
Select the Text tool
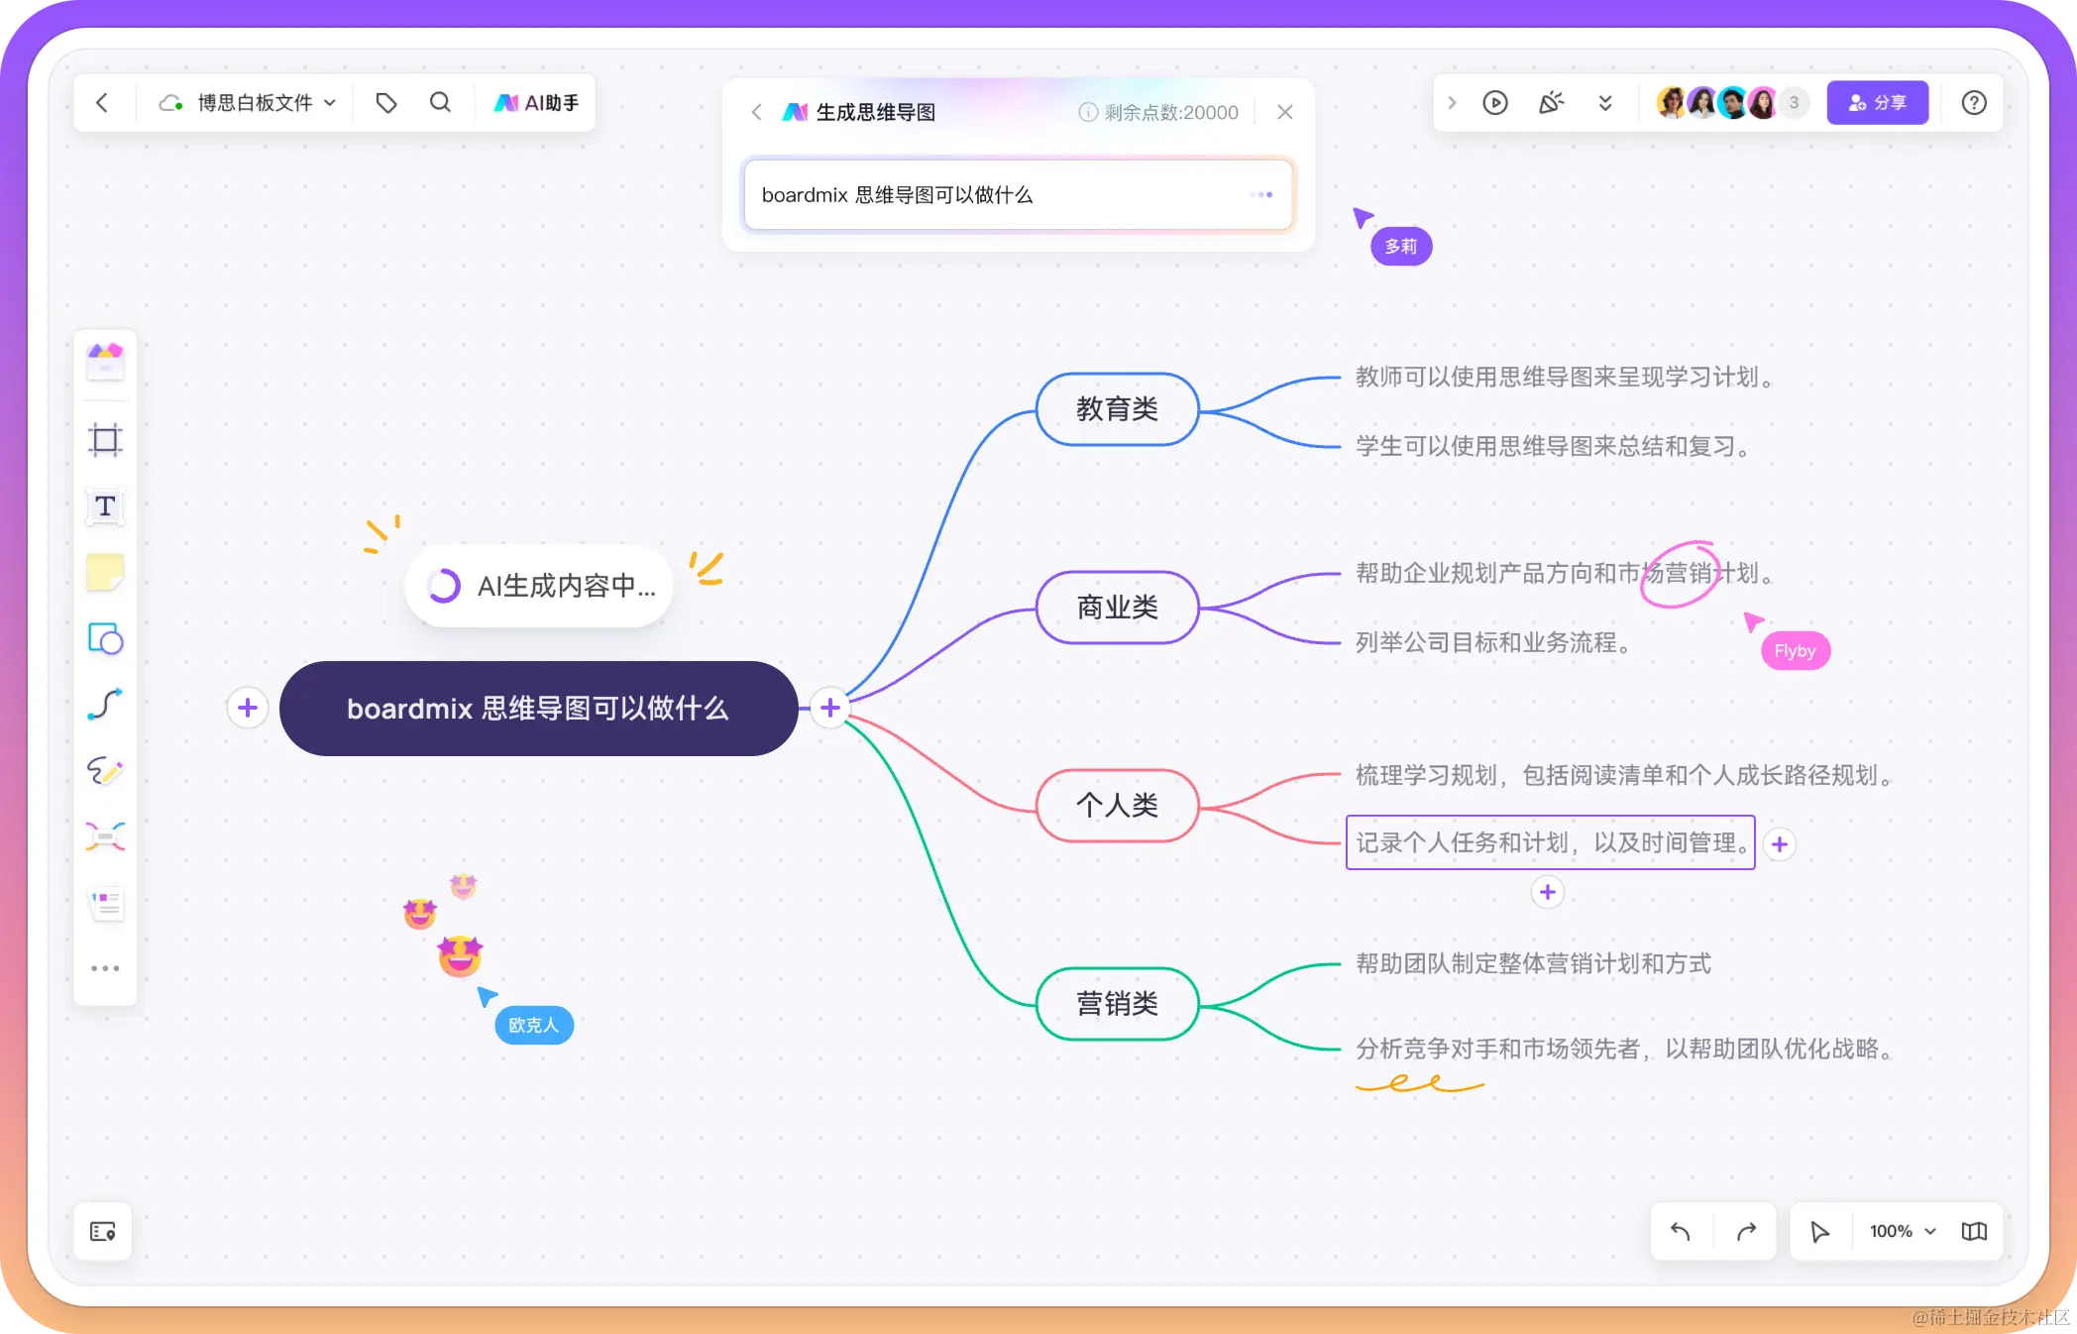104,506
